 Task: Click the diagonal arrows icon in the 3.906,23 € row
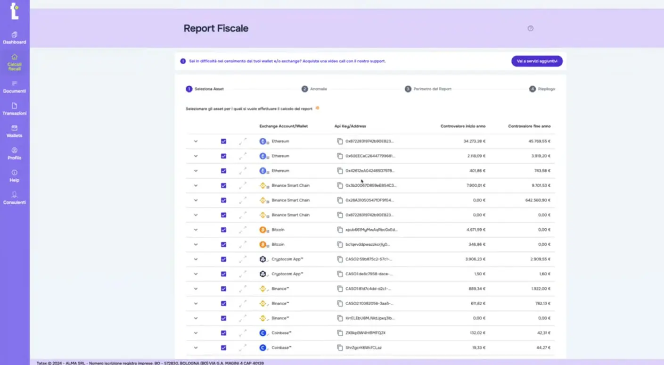pos(243,259)
